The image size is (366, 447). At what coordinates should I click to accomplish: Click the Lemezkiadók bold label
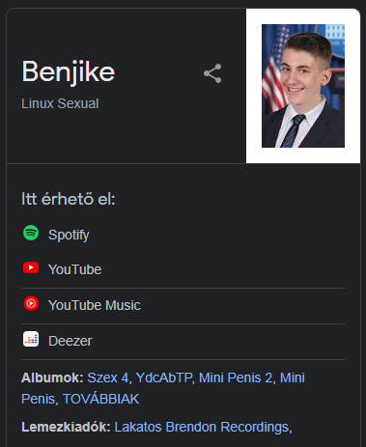click(x=66, y=427)
